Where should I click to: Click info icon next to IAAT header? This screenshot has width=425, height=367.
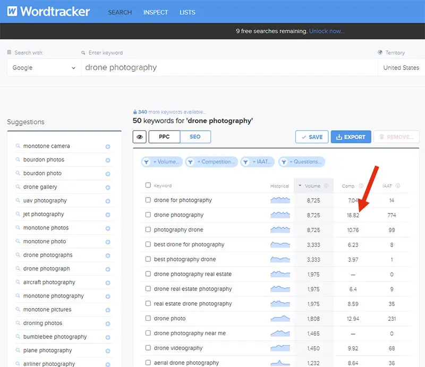398,186
